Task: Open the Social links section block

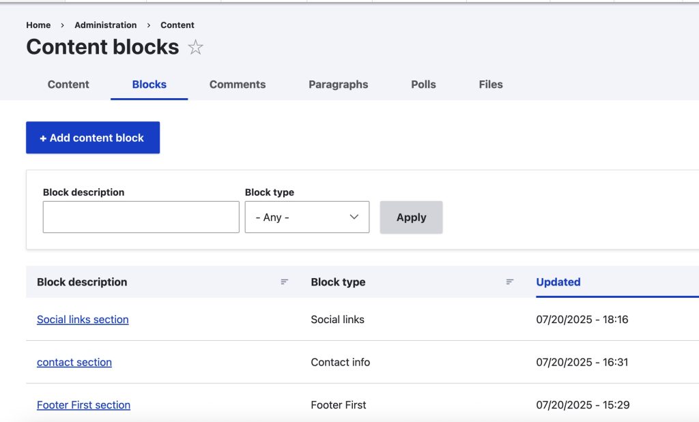Action: pyautogui.click(x=83, y=320)
